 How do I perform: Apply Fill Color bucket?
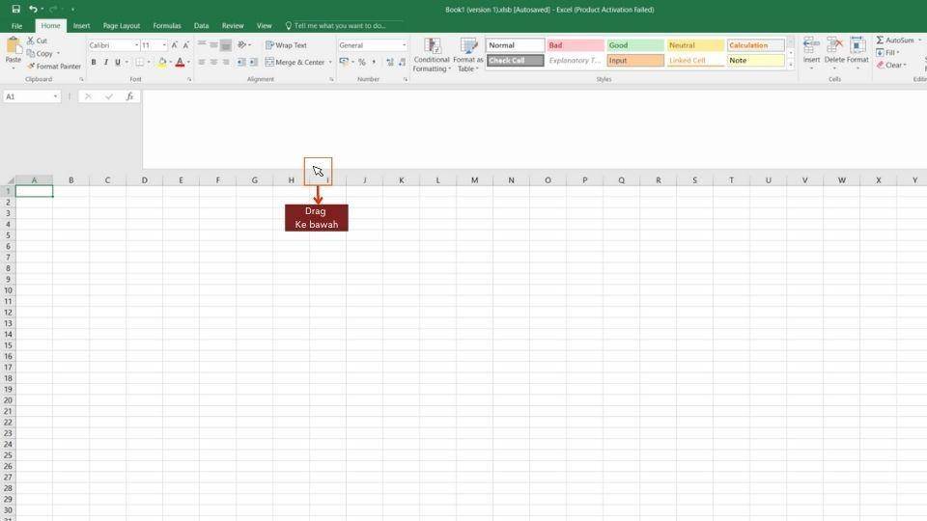(x=162, y=62)
